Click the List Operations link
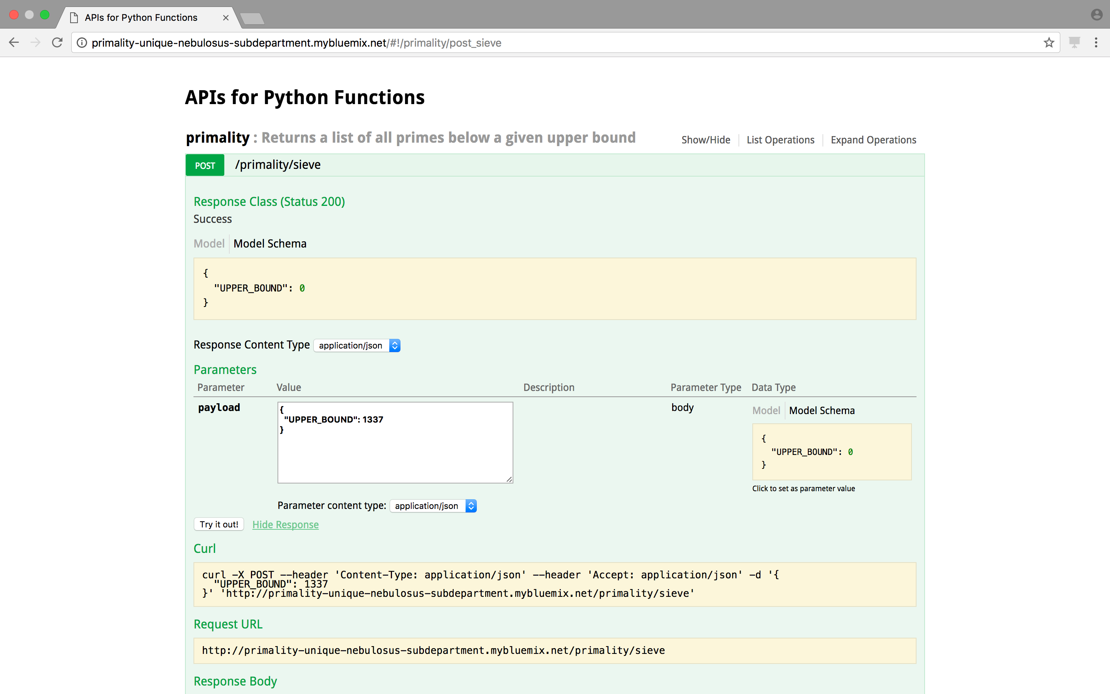This screenshot has height=694, width=1110. 780,140
